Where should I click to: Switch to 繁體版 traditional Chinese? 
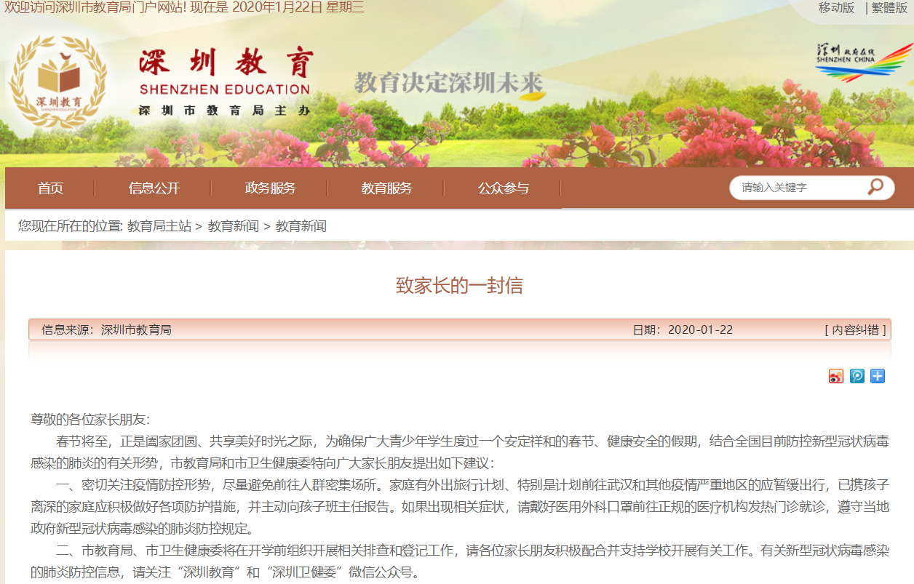click(889, 8)
